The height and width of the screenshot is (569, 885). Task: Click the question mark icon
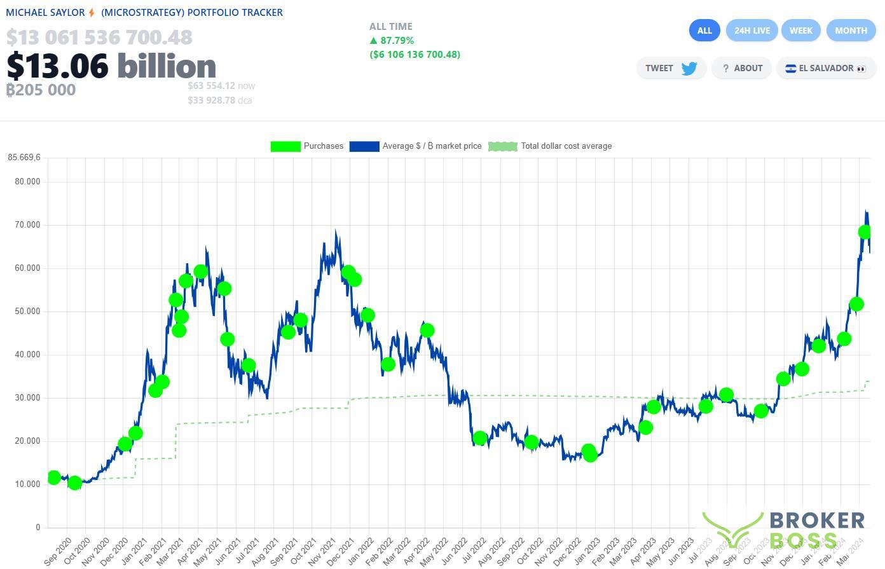[x=725, y=69]
